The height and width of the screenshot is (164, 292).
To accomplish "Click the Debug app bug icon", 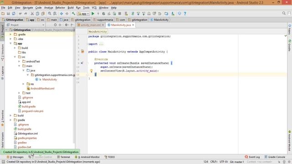I will 104,14.
